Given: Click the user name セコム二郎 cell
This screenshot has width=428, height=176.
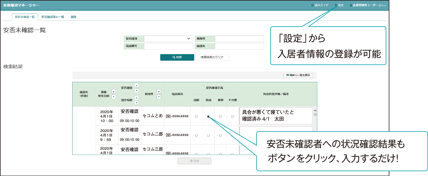Looking at the screenshot, I should point(153,134).
